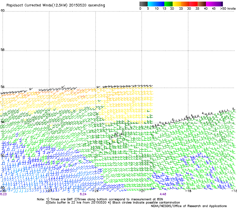
Task: Click the latitude label '60'
Action: [3, 11]
